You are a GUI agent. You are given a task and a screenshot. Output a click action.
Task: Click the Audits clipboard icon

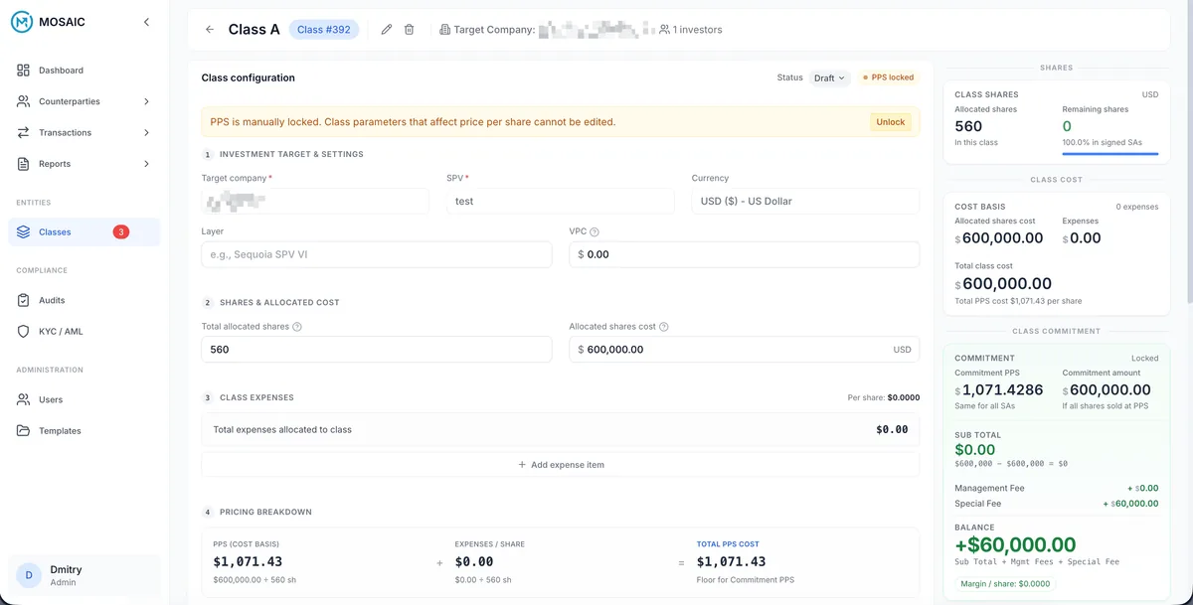(x=24, y=300)
